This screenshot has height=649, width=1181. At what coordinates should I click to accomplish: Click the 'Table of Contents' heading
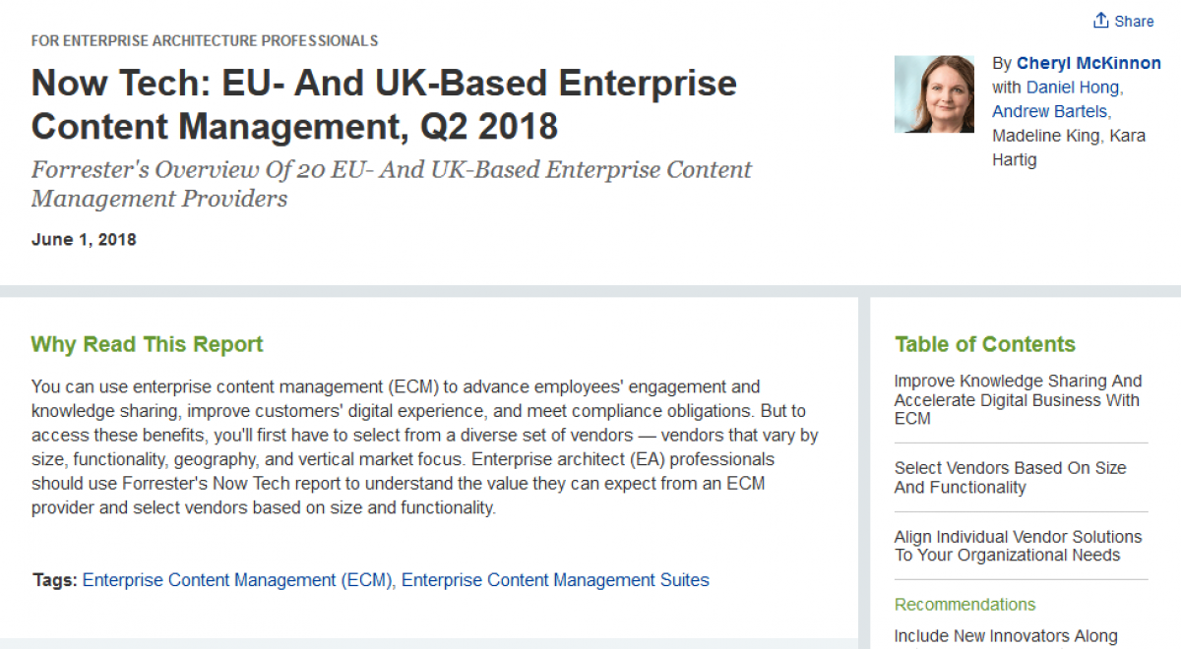985,344
